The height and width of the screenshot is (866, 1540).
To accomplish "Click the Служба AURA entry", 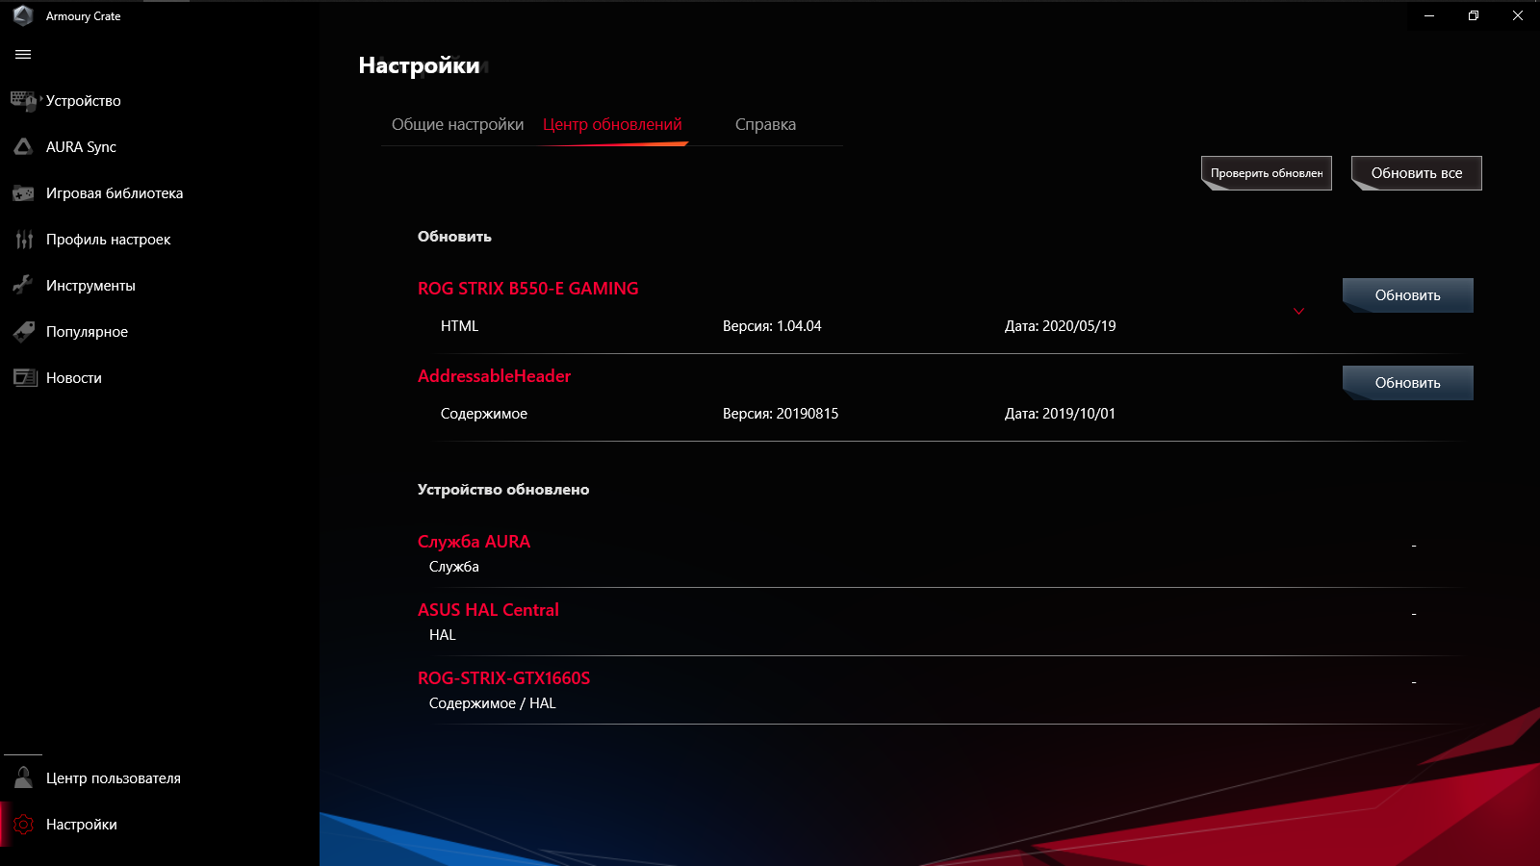I will point(474,542).
